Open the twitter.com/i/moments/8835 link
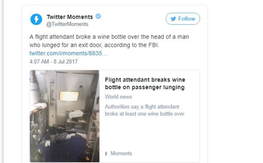Viewport: 263px width, 163px height. tap(68, 53)
